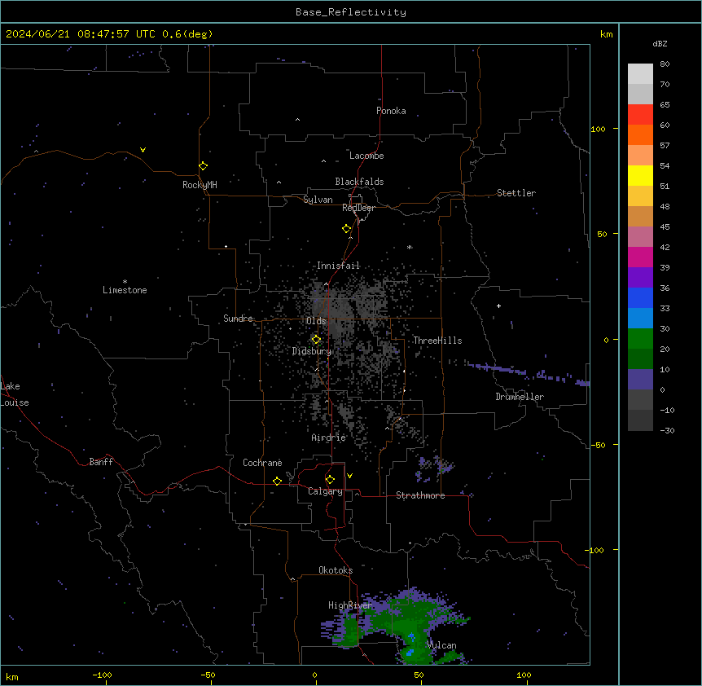This screenshot has height=686, width=702.
Task: Click the RedDeer city label
Action: [358, 208]
